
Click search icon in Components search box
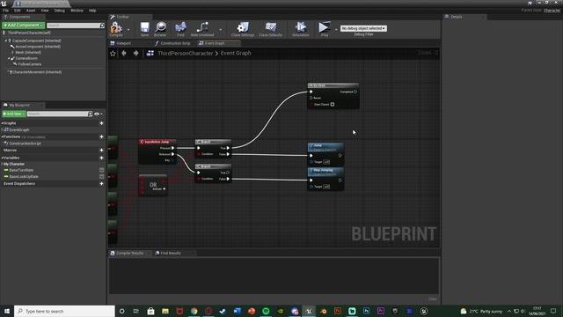102,26
